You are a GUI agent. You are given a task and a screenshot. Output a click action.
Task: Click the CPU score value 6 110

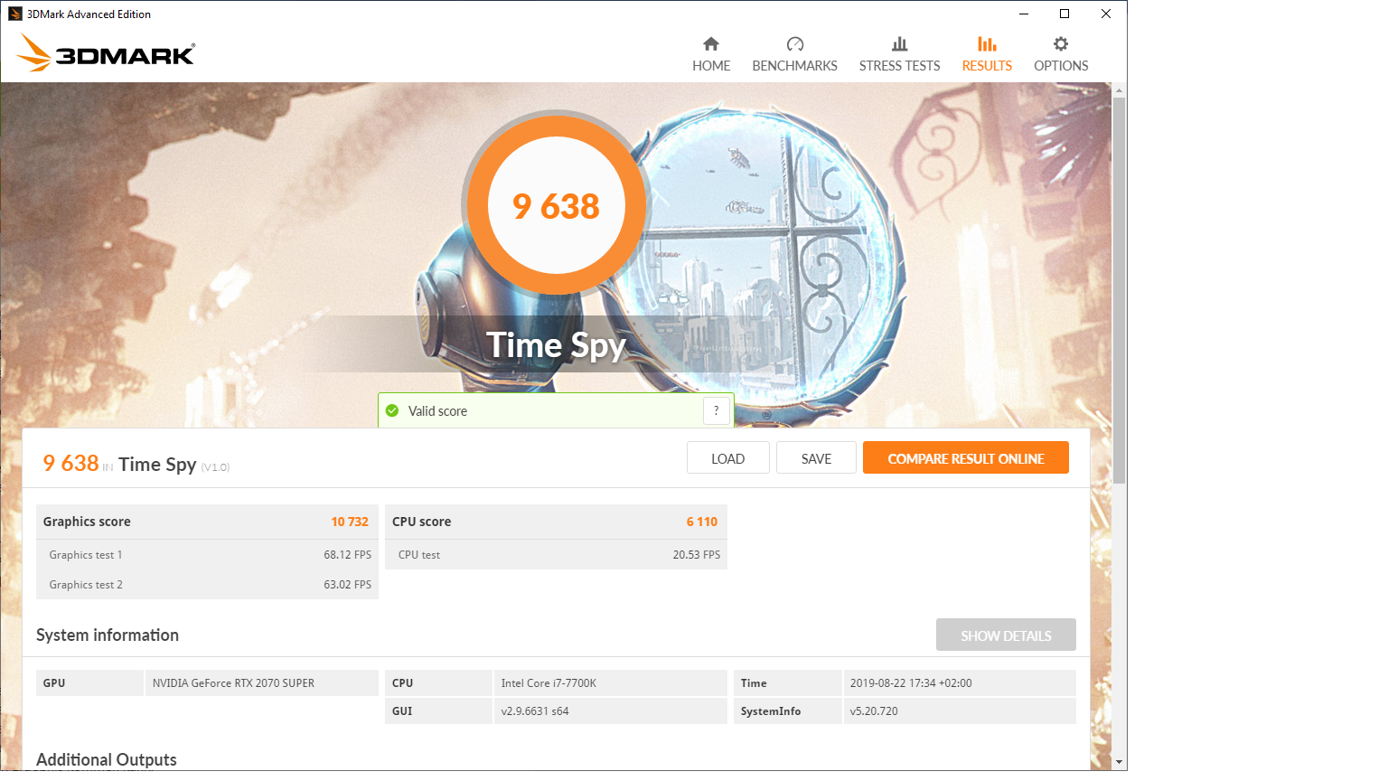tap(702, 522)
